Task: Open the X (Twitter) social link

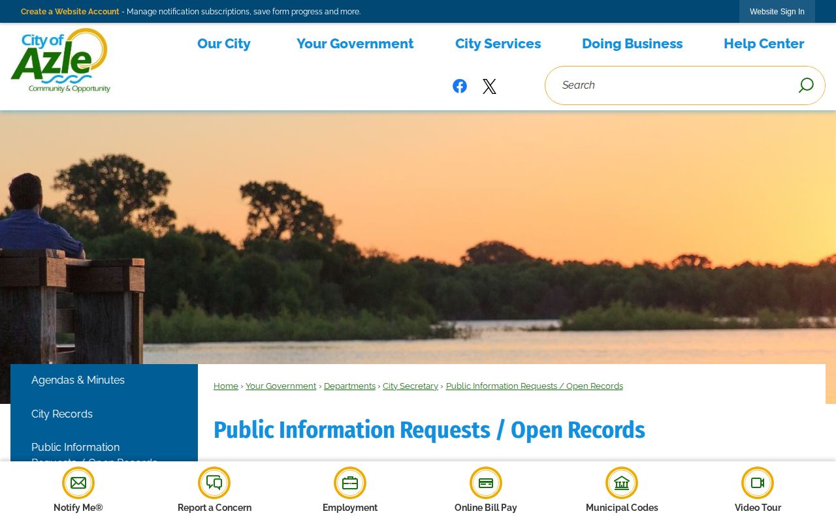Action: 489,86
